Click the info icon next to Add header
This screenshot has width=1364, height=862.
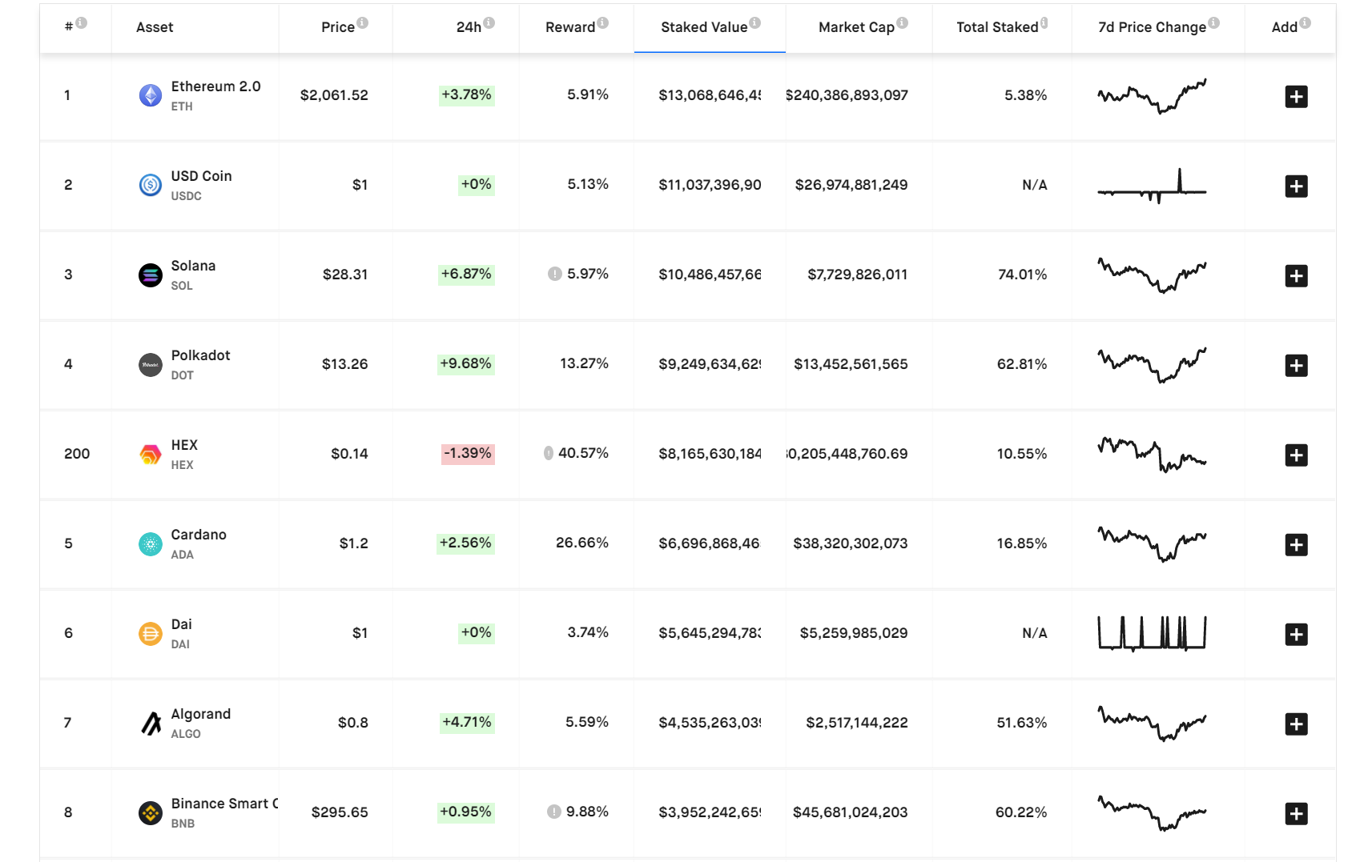coord(1306,22)
